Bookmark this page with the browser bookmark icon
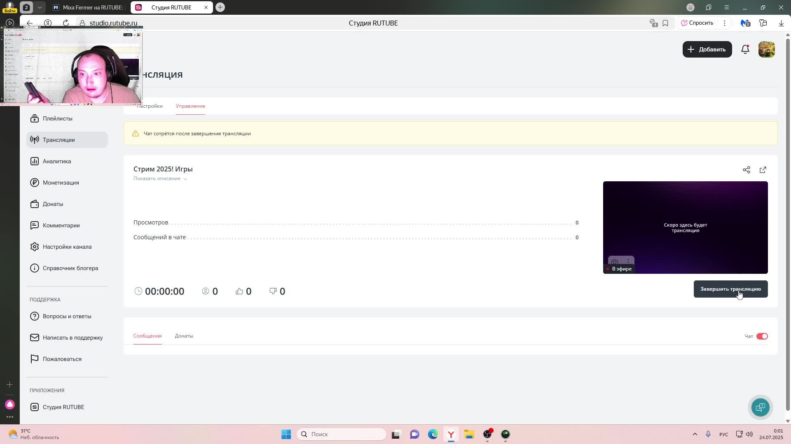The height and width of the screenshot is (444, 791). tap(665, 23)
